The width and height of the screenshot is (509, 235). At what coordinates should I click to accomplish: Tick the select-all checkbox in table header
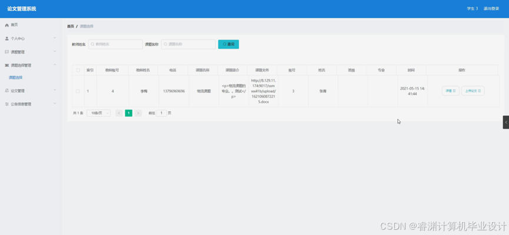pos(78,70)
